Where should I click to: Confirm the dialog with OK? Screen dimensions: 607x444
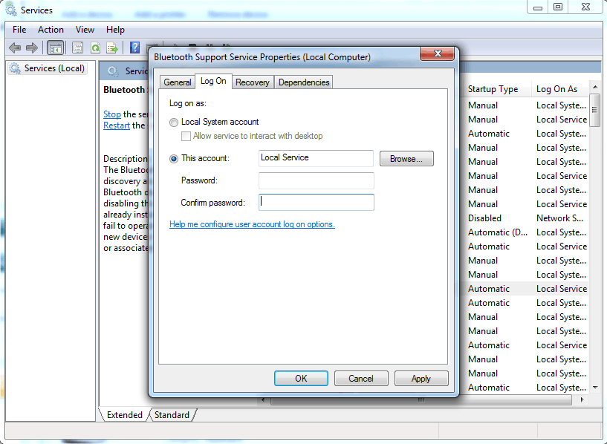[x=301, y=378]
